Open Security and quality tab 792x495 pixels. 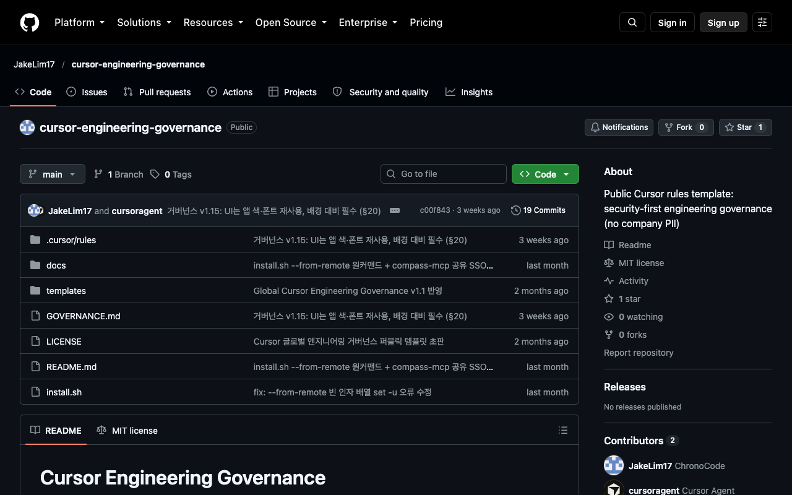point(381,92)
